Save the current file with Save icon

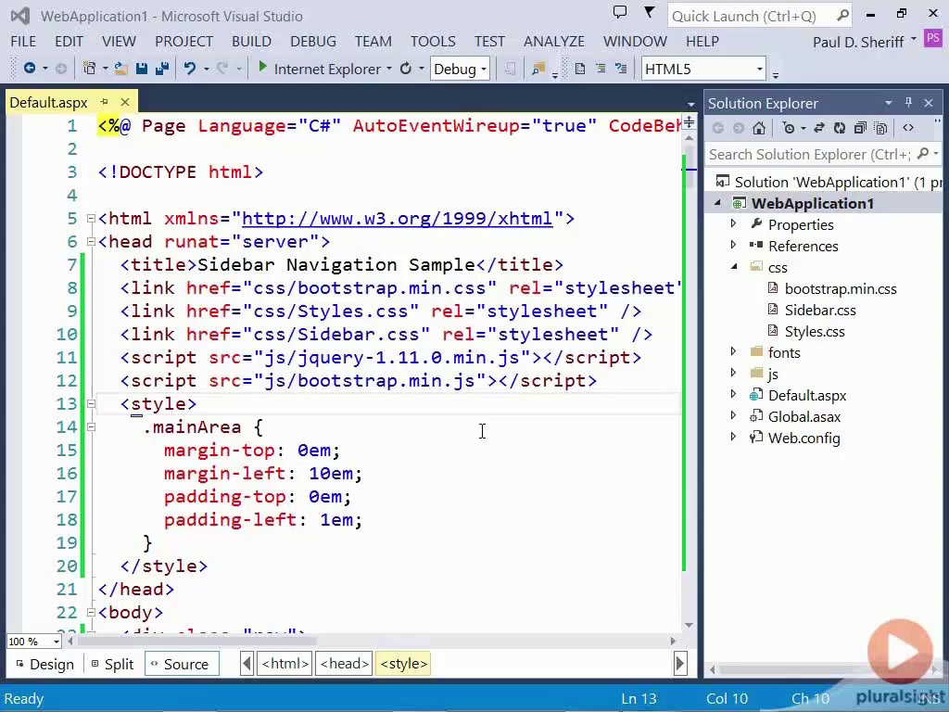click(142, 69)
